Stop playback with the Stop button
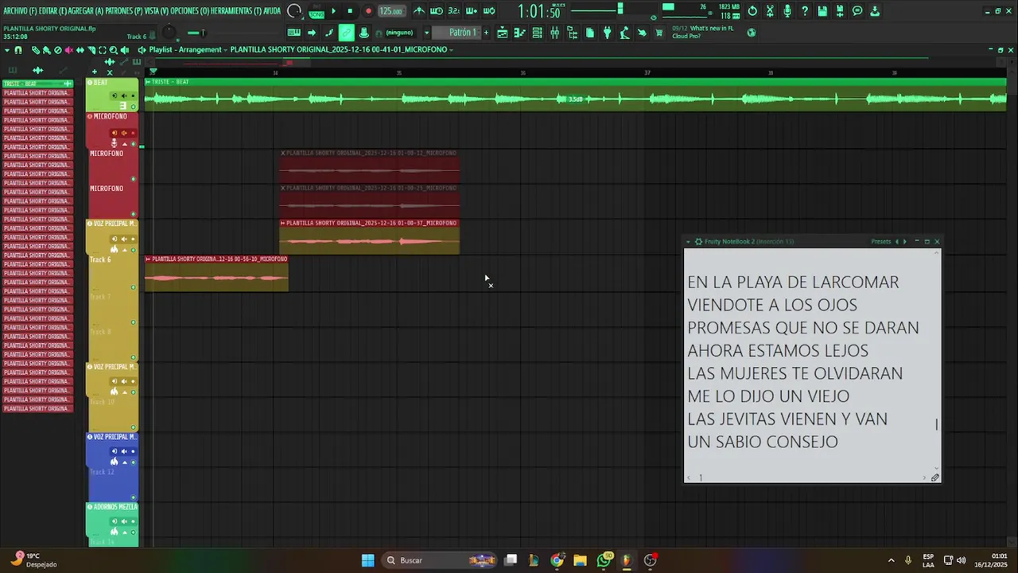Screen dimensions: 1018x573 point(350,11)
